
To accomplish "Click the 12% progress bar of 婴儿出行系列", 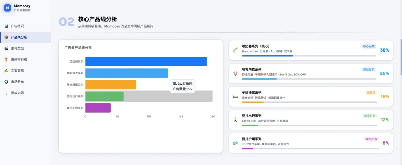I will pyautogui.click(x=309, y=125).
